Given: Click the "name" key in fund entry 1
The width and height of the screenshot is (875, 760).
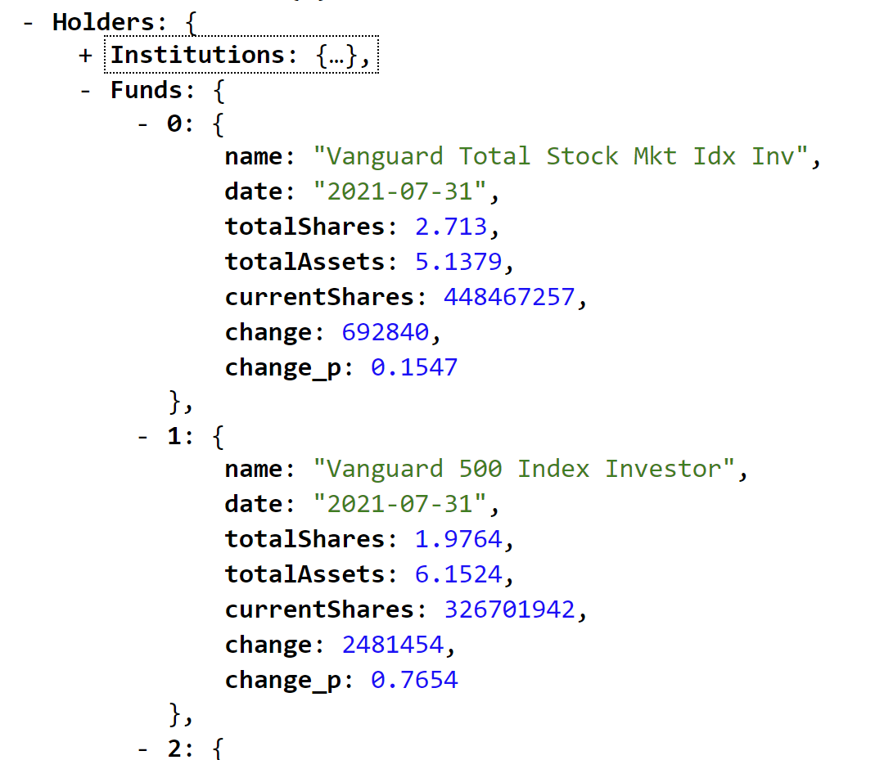Looking at the screenshot, I should click(254, 470).
